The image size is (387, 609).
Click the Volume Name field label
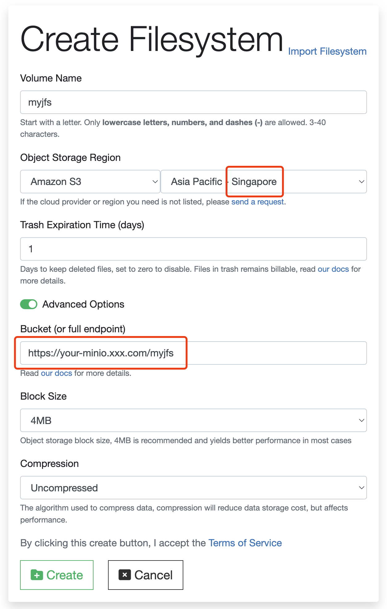pyautogui.click(x=51, y=78)
